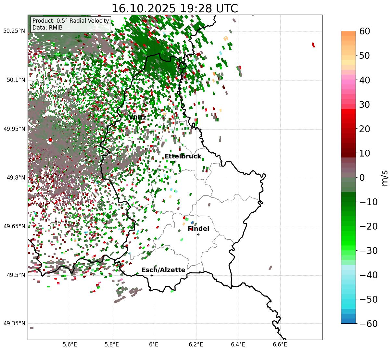Click the title '16.10.2025 19:28 UTC'
The height and width of the screenshot is (351, 392).
pos(175,8)
